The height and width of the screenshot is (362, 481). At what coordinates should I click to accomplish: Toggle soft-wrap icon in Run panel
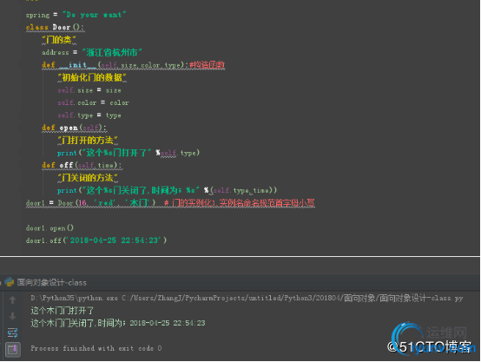[12, 332]
